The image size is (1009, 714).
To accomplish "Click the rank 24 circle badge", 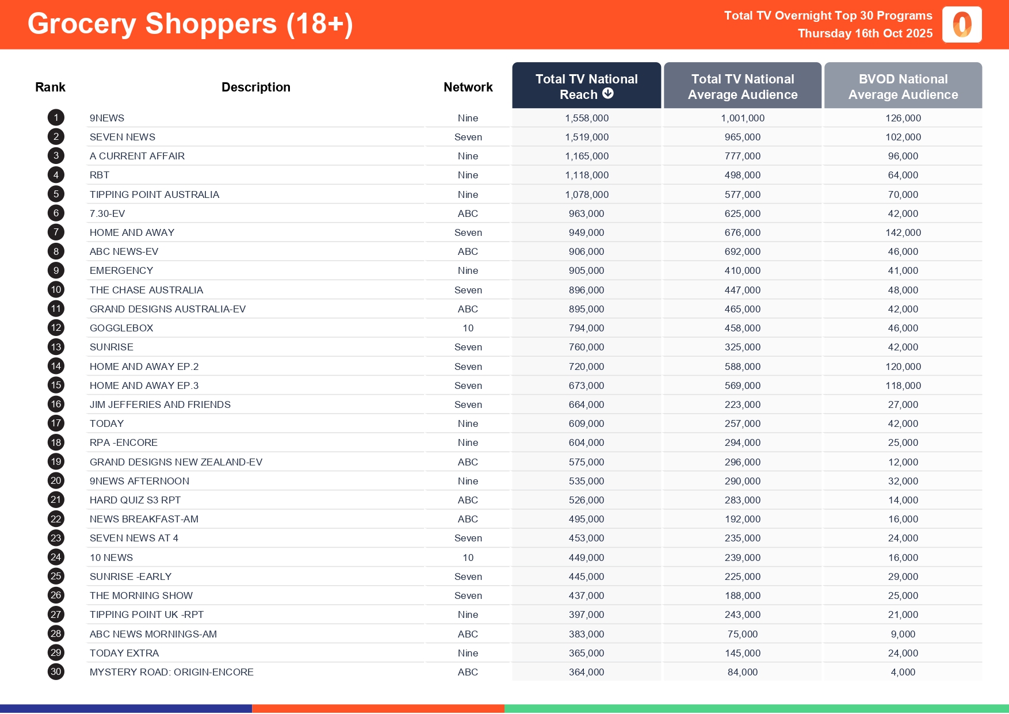I will pyautogui.click(x=56, y=557).
